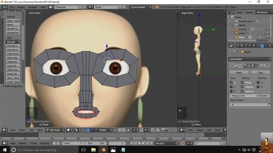Add a new scene with the plus icon

[120, 7]
